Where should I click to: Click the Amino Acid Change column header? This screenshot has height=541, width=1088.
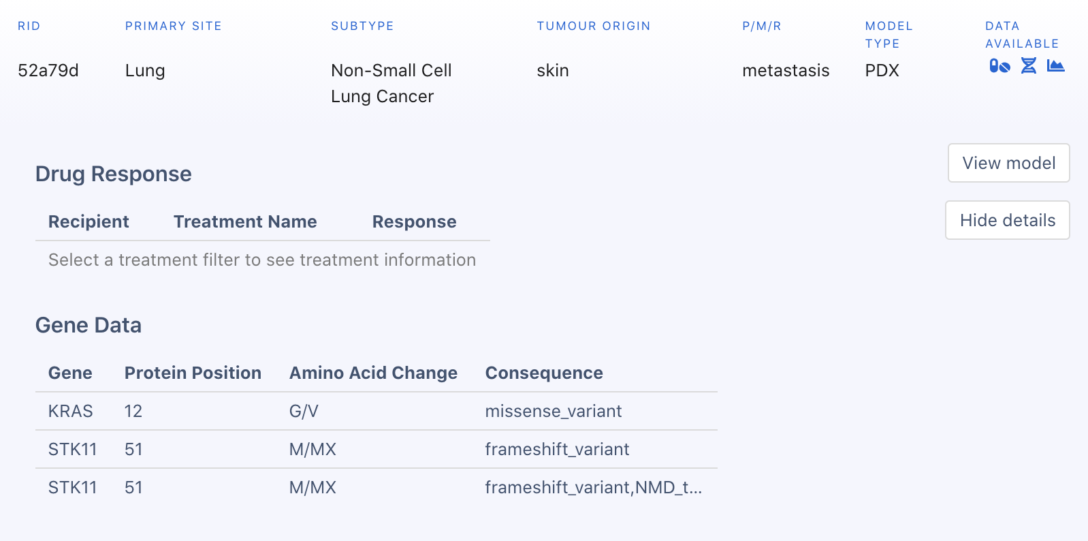[x=373, y=373]
